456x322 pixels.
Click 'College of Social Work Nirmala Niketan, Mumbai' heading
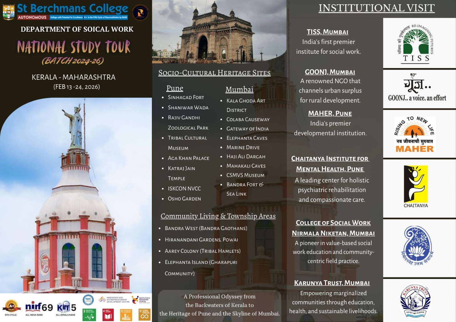(x=333, y=228)
